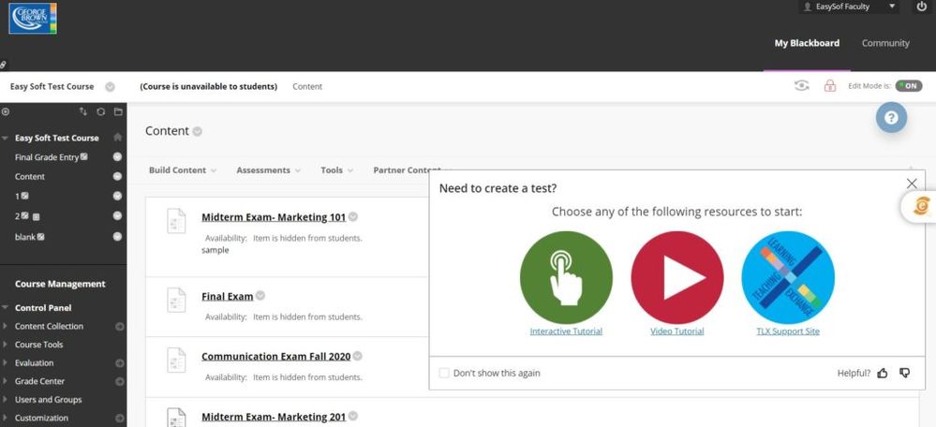Click the course lock availability icon

[x=830, y=86]
